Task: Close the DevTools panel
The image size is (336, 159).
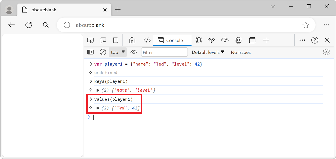Action: pyautogui.click(x=327, y=40)
